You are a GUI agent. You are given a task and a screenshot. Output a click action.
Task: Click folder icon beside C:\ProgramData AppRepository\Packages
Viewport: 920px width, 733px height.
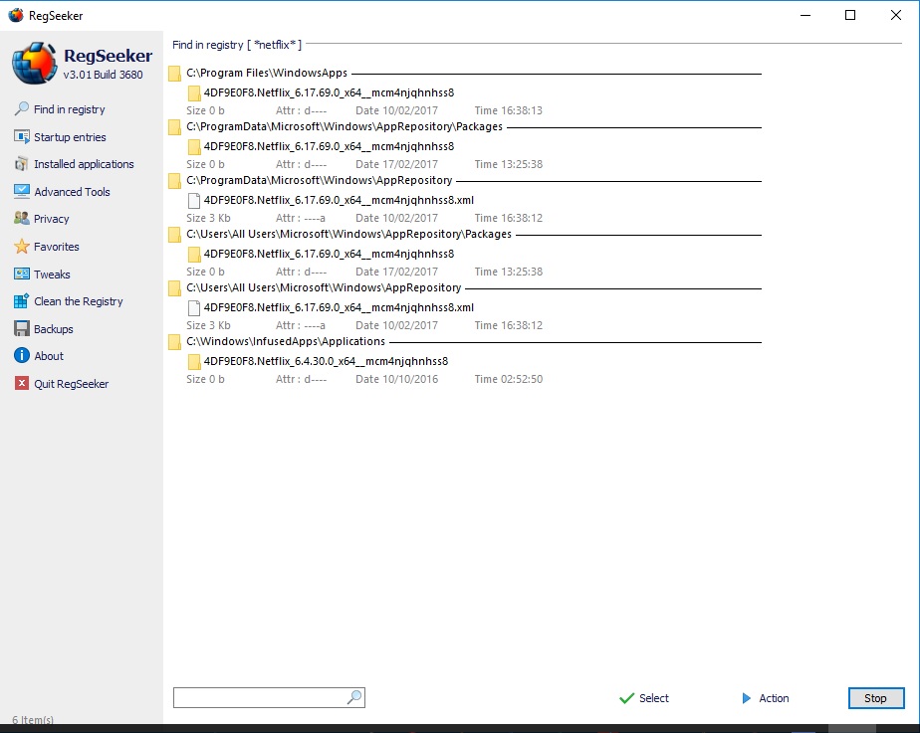(174, 127)
